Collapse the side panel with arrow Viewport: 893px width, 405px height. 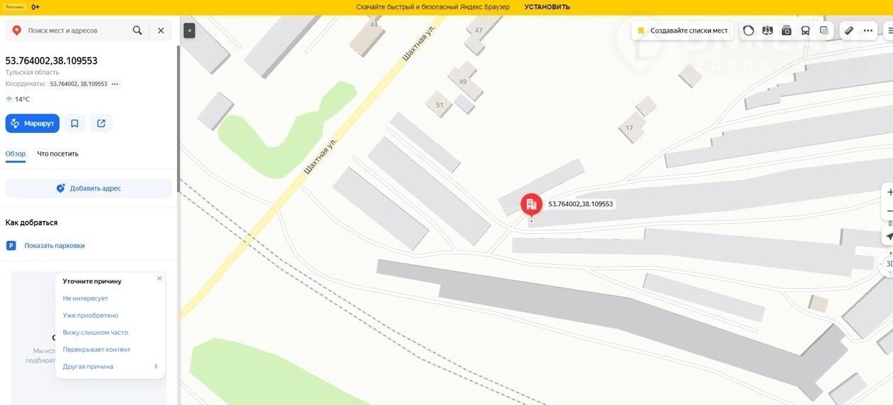pos(189,31)
